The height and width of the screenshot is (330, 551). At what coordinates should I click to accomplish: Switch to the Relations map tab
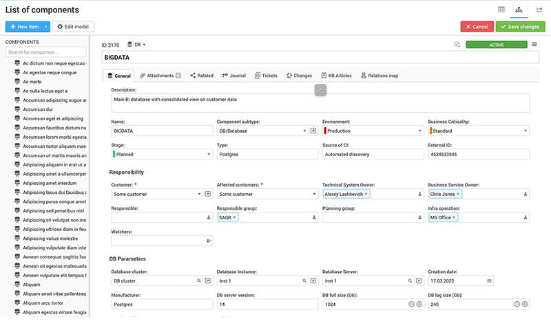tap(379, 76)
